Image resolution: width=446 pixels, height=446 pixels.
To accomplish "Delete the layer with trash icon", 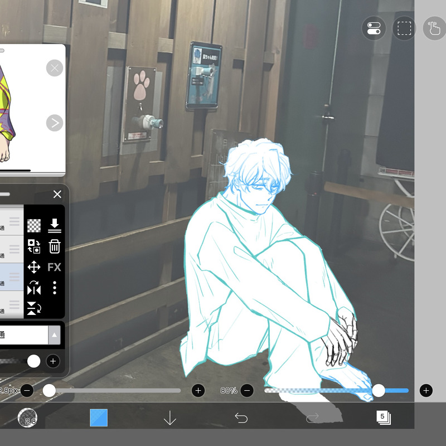I will pyautogui.click(x=54, y=246).
